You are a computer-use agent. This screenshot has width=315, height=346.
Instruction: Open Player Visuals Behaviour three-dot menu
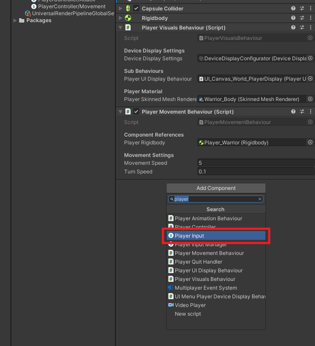[311, 27]
